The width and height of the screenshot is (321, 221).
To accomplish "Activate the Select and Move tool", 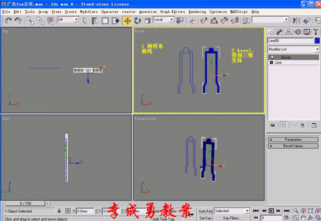I will (127, 21).
